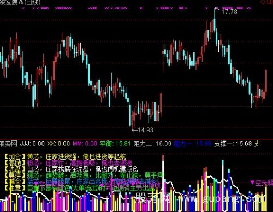Click the 【莫痒】绿芯 legend line
Viewport: 273px width, 212px height.
[x=84, y=175]
